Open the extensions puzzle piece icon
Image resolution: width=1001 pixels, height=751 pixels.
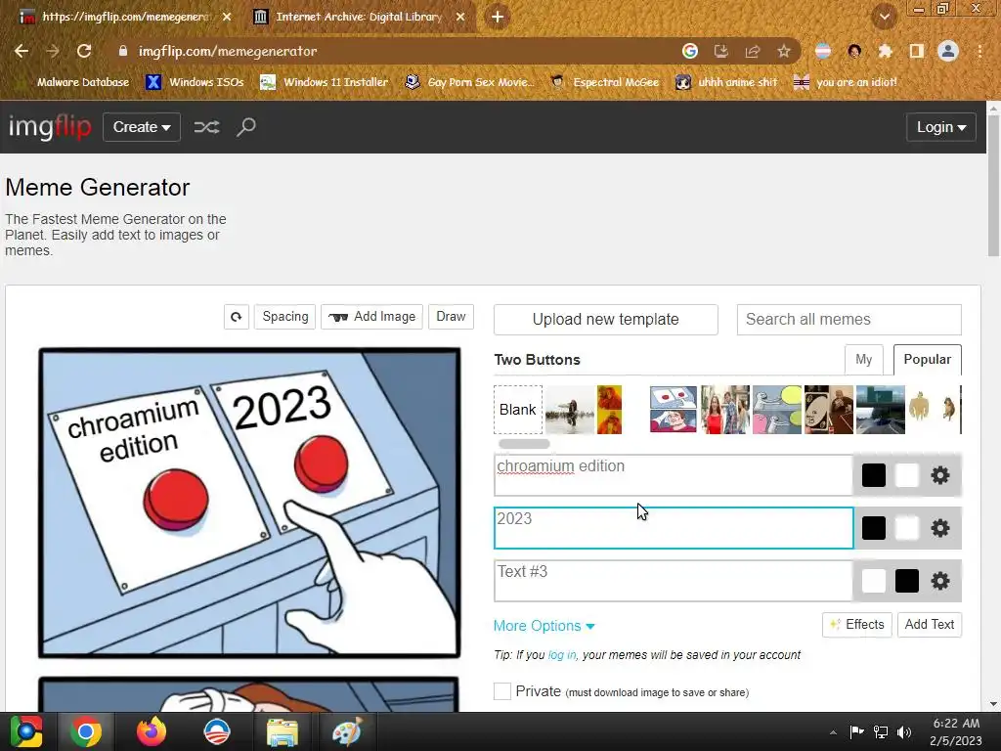(885, 51)
